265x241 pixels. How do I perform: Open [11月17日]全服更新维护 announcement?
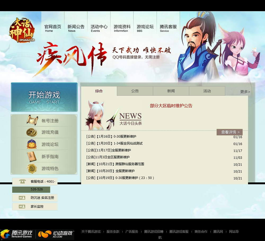coord(108,150)
